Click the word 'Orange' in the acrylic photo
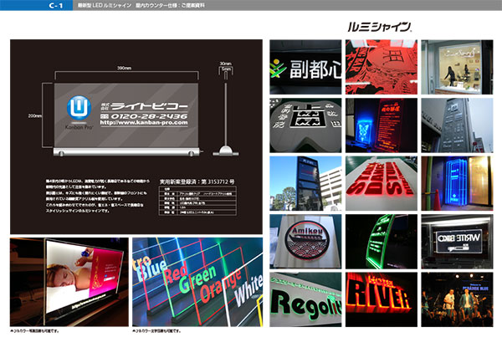Screen dimensions: 502x363 point(220,286)
